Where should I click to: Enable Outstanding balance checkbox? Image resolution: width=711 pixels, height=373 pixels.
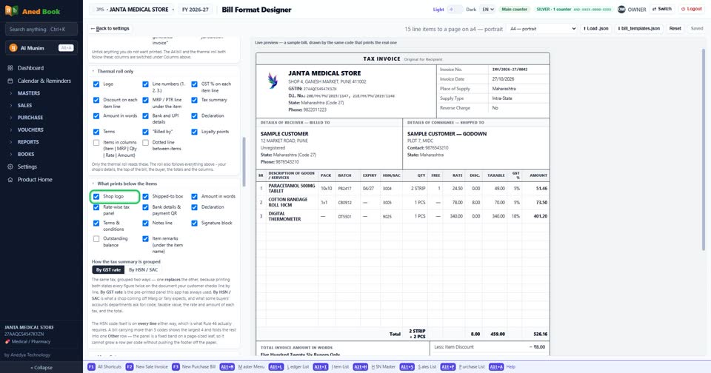[x=96, y=238]
